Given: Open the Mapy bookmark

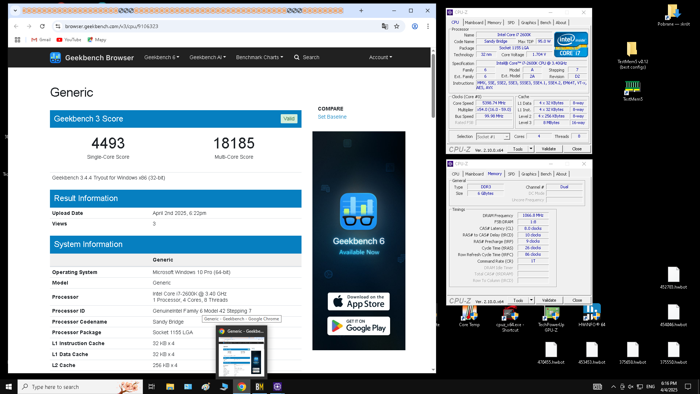Looking at the screenshot, I should tap(97, 40).
